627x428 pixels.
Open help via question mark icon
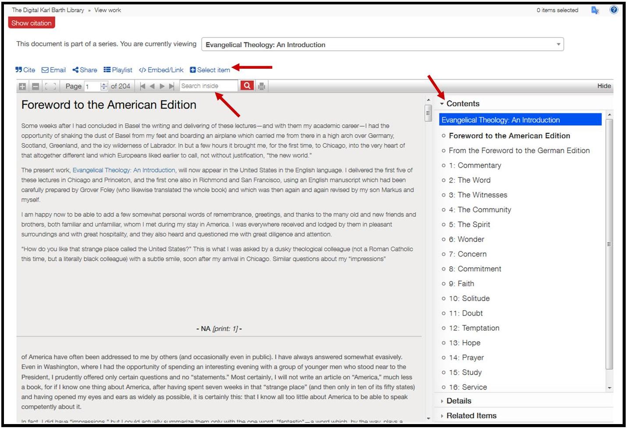click(x=614, y=10)
